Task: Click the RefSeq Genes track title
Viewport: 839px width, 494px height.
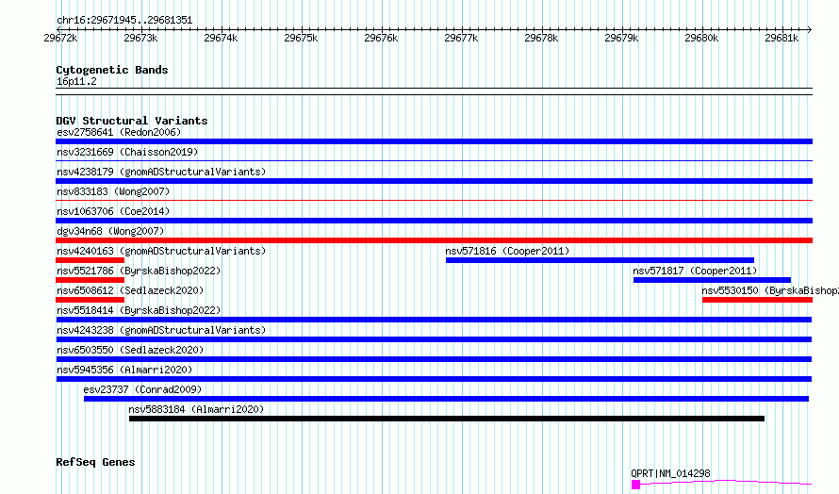Action: 95,462
